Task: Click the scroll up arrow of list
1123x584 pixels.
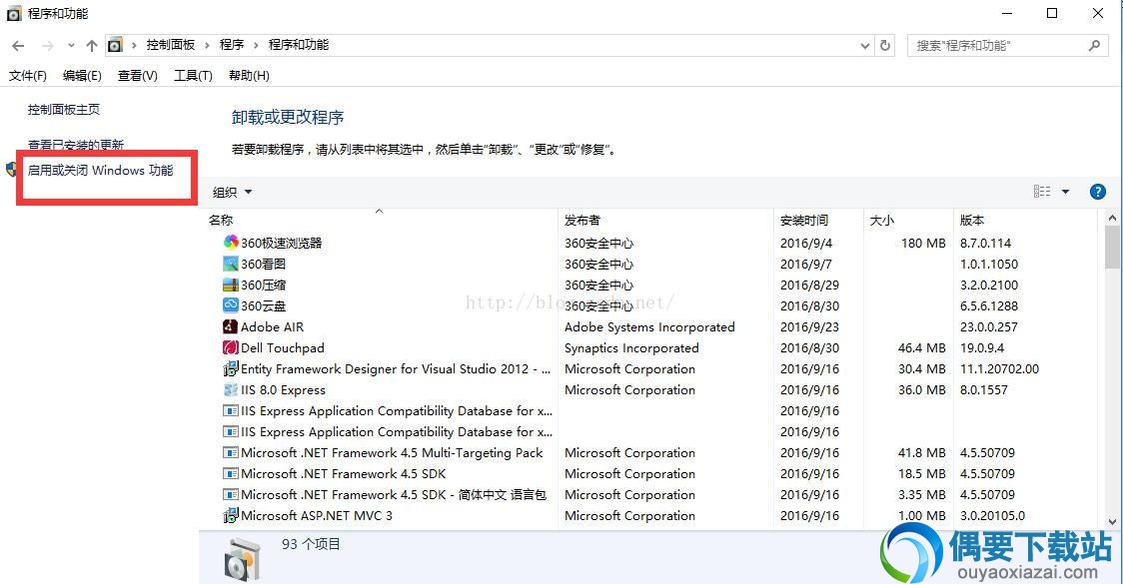Action: 1112,218
